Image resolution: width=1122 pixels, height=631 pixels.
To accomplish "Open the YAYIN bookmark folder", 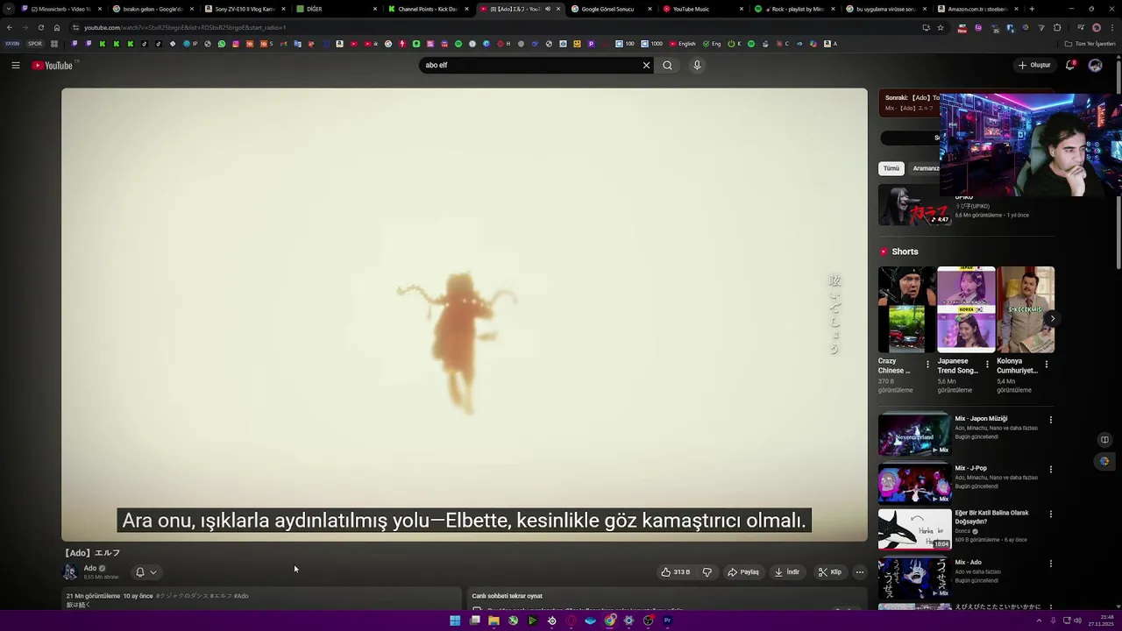I will click(x=12, y=44).
